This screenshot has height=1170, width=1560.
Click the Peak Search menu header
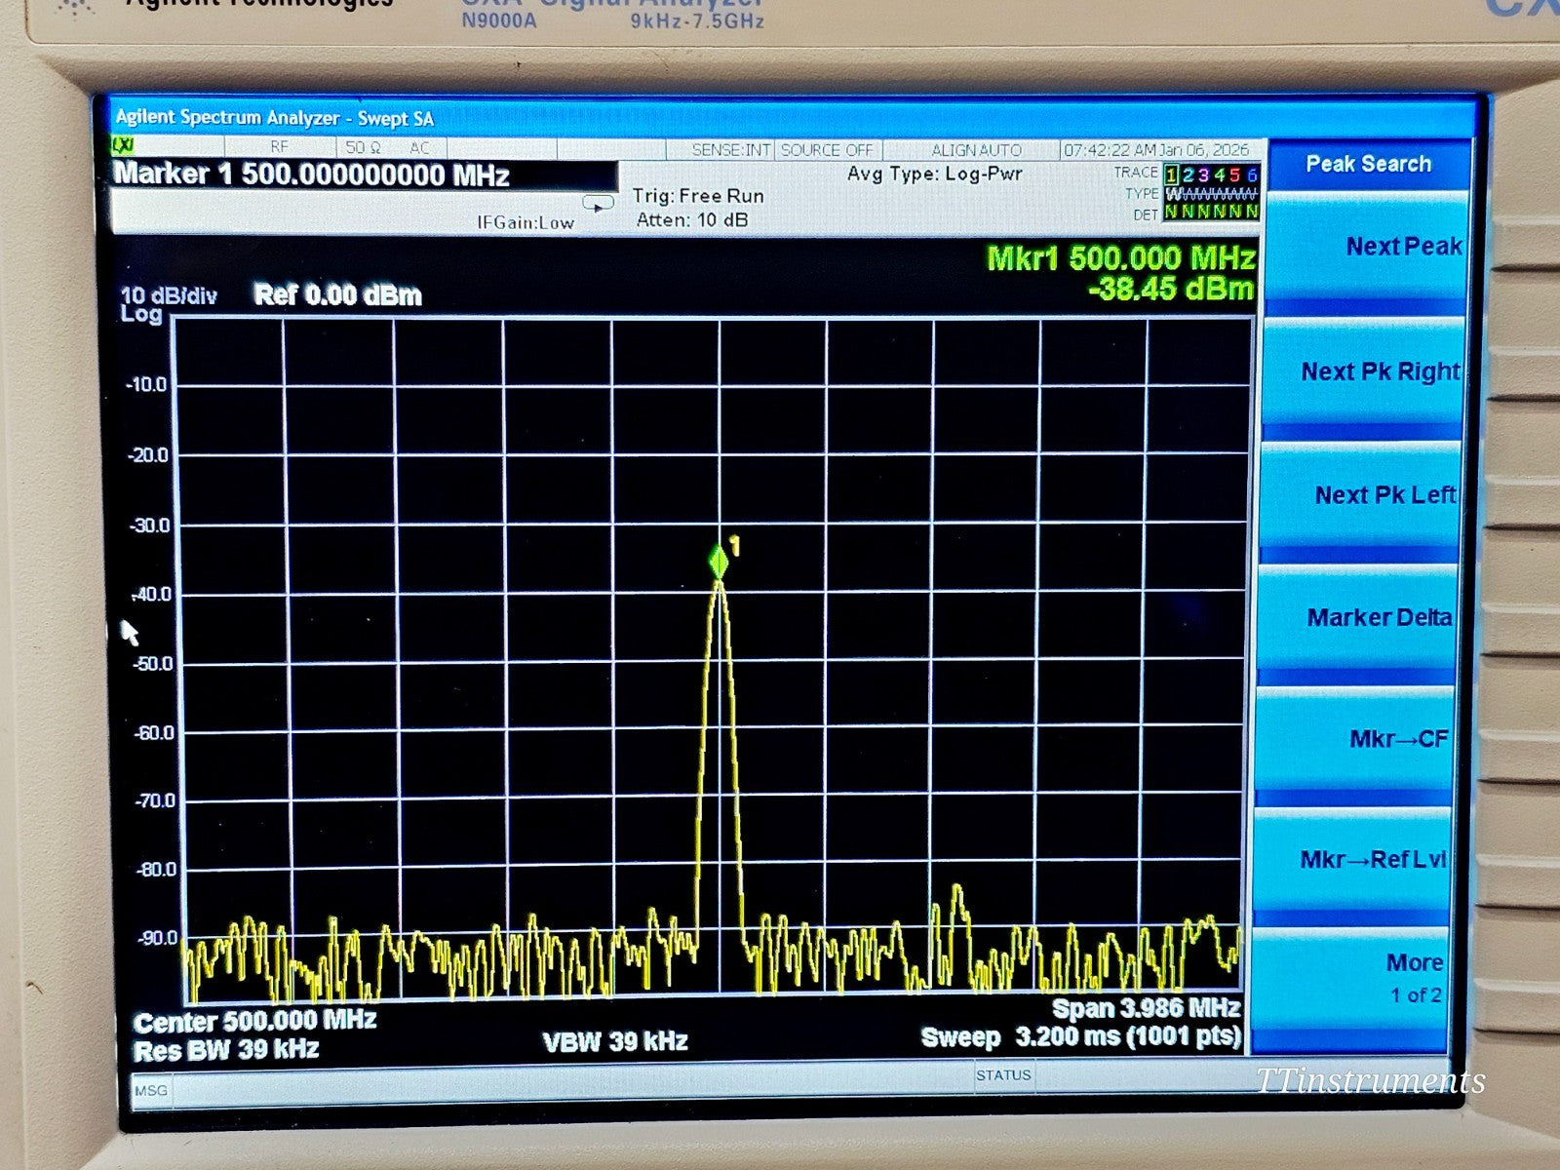coord(1369,164)
